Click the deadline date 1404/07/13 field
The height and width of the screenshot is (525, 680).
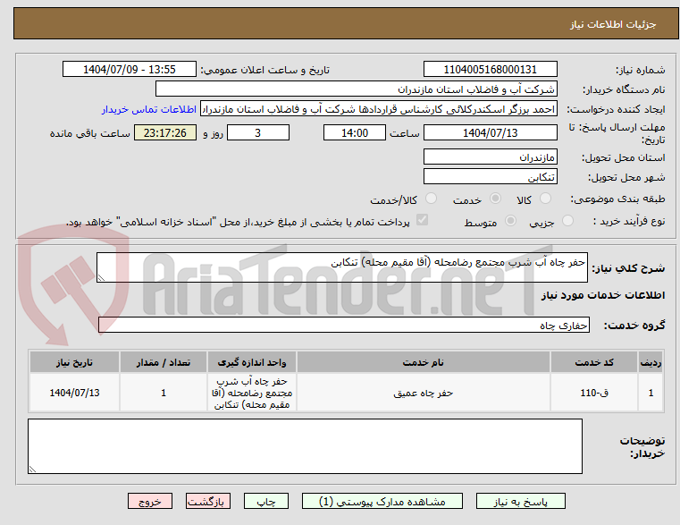[x=490, y=133]
